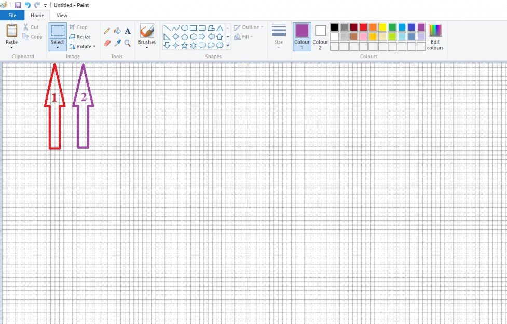Click the Paste clipboard icon

(x=11, y=31)
